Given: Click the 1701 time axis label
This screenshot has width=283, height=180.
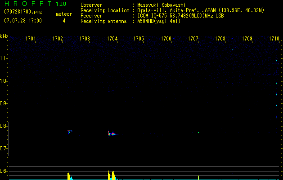Looking at the screenshot, I should coord(31,38).
